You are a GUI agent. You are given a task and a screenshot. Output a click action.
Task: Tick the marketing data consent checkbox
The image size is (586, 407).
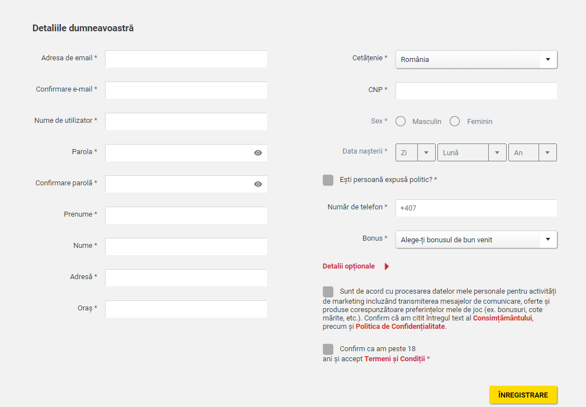328,291
